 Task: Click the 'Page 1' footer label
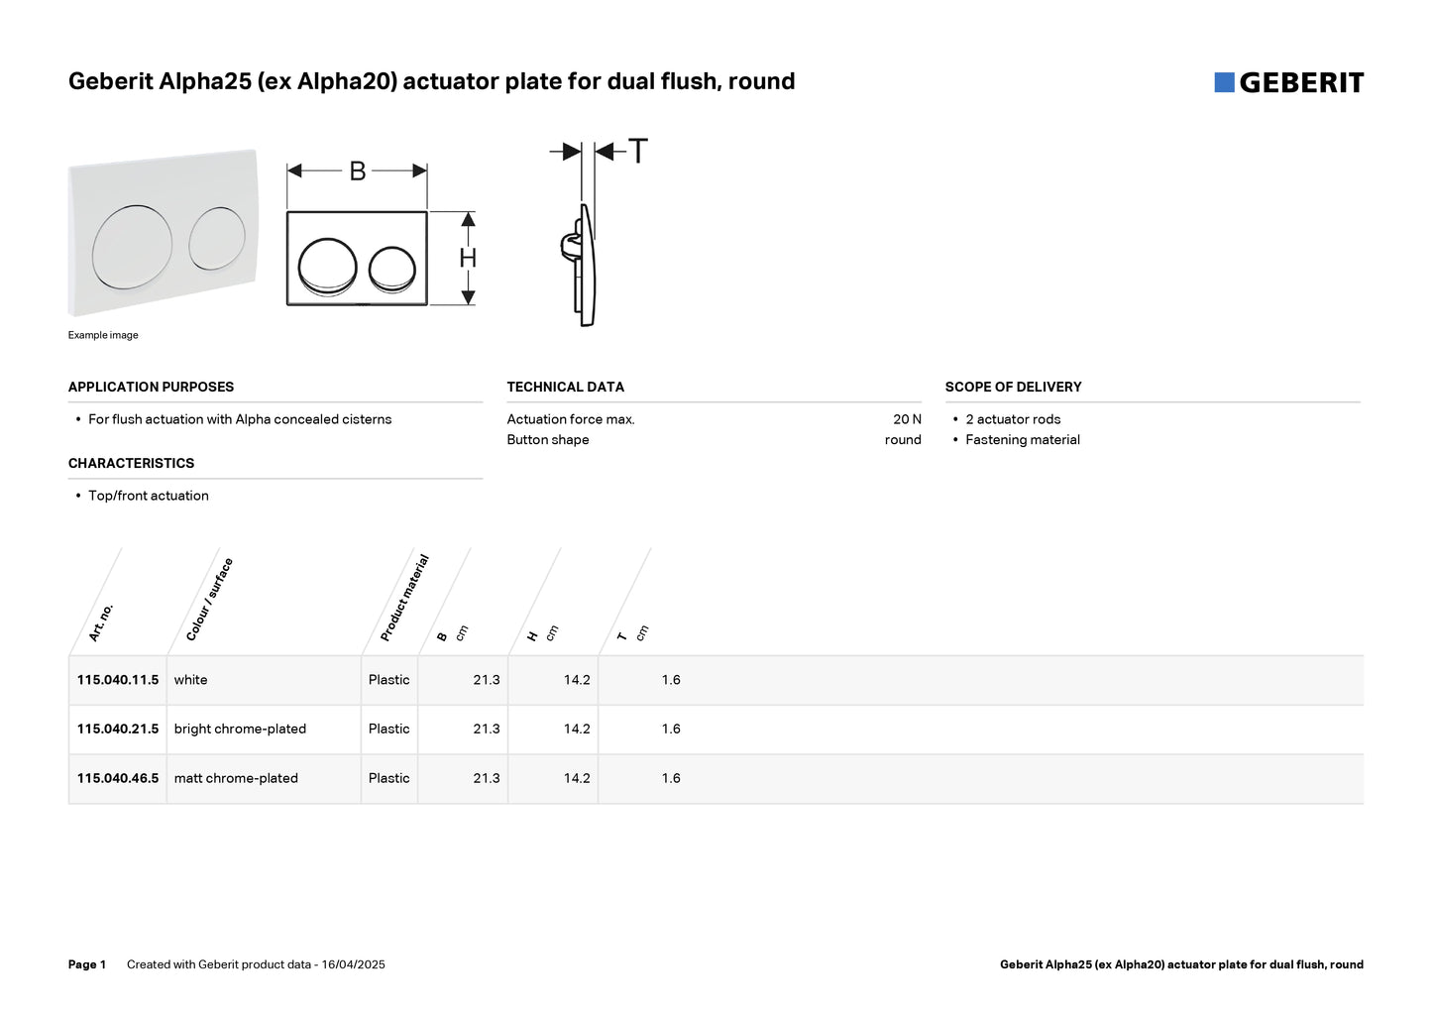pos(87,964)
